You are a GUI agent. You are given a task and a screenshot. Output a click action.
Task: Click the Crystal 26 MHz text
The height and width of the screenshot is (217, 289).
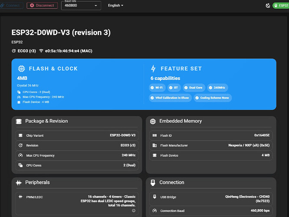coord(28,85)
